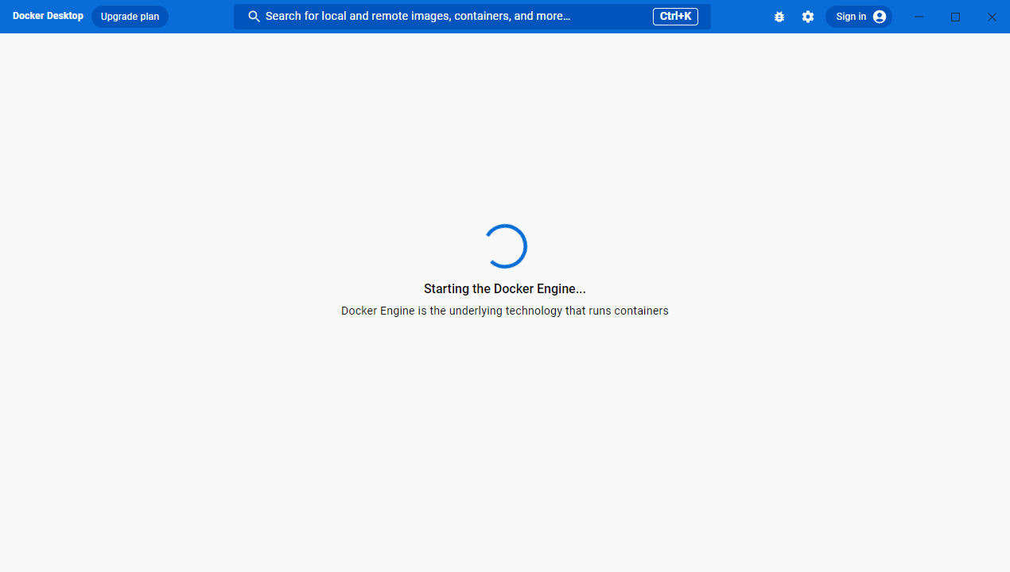The width and height of the screenshot is (1010, 572).
Task: Click empty title bar space right of search
Action: click(740, 17)
